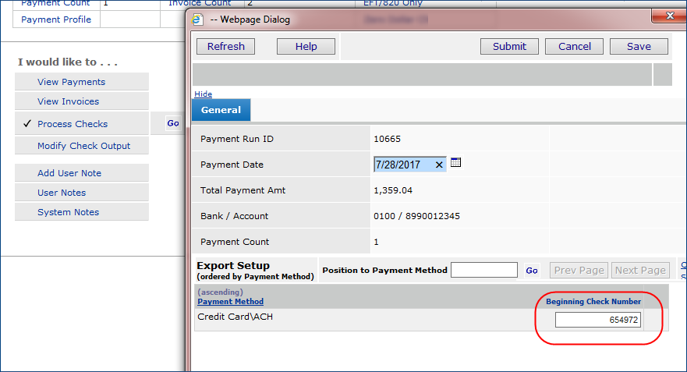
Task: Open the calendar picker next to Payment Date
Action: click(456, 163)
